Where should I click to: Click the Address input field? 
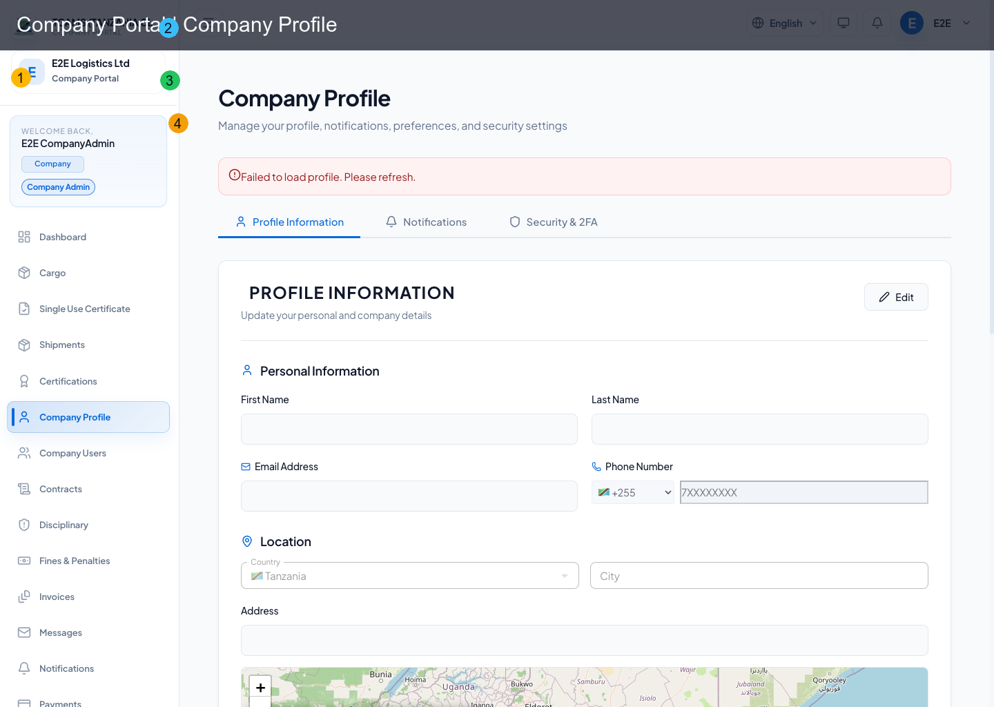pyautogui.click(x=585, y=640)
